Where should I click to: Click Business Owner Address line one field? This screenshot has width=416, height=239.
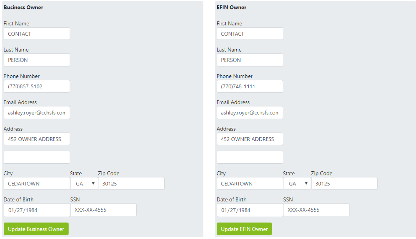click(37, 139)
